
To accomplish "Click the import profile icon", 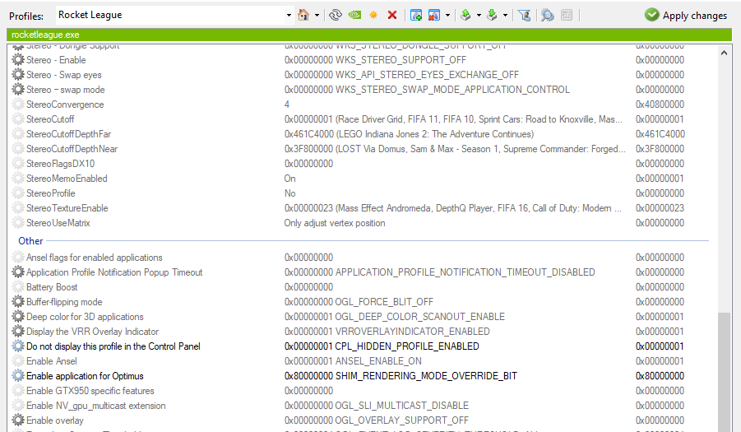I will 492,15.
